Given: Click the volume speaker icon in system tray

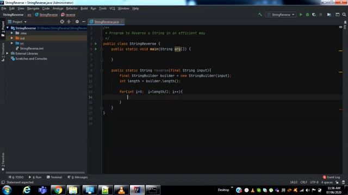Looking at the screenshot, I should [x=308, y=190].
